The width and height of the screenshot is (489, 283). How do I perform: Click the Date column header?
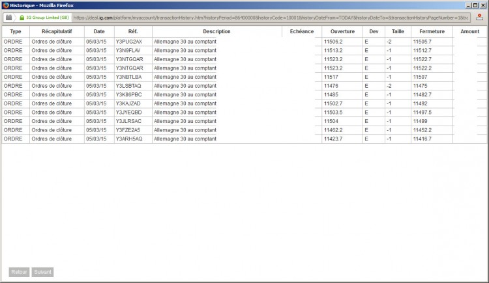(x=99, y=31)
